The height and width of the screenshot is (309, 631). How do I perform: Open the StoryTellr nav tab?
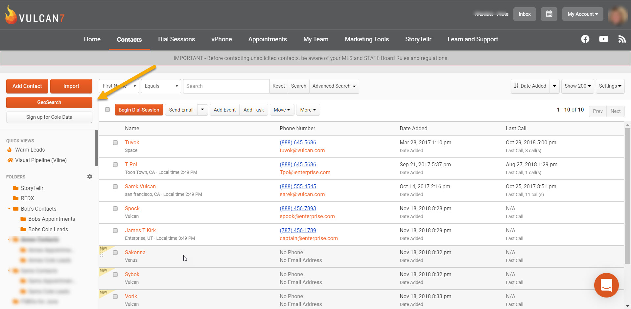coord(418,39)
